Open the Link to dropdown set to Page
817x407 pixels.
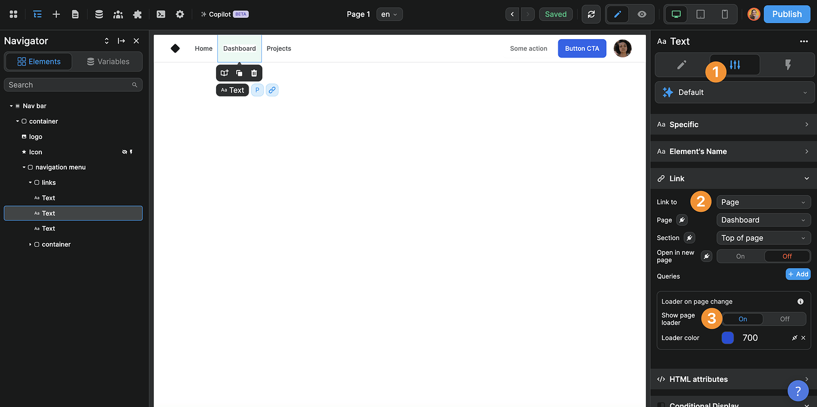(763, 202)
